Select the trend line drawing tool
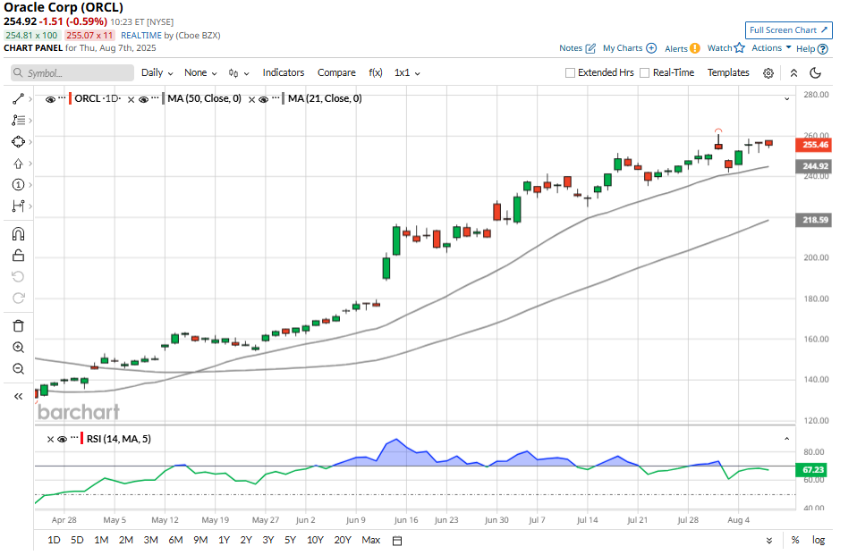Image resolution: width=857 pixels, height=555 pixels. 18,99
